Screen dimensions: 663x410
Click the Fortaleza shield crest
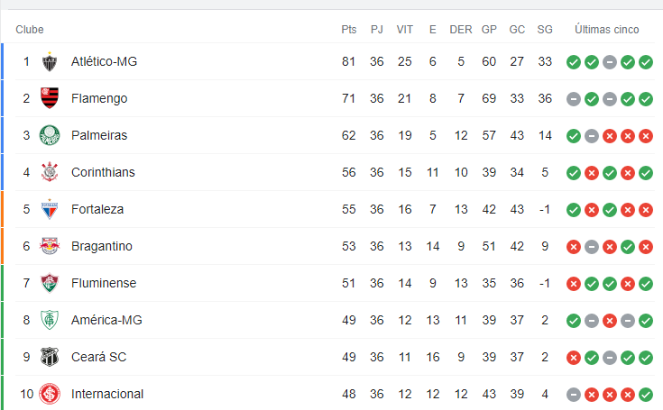(50, 209)
